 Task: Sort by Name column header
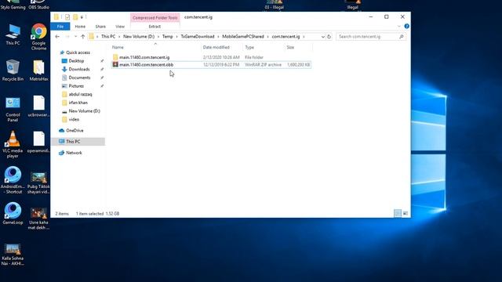click(155, 47)
